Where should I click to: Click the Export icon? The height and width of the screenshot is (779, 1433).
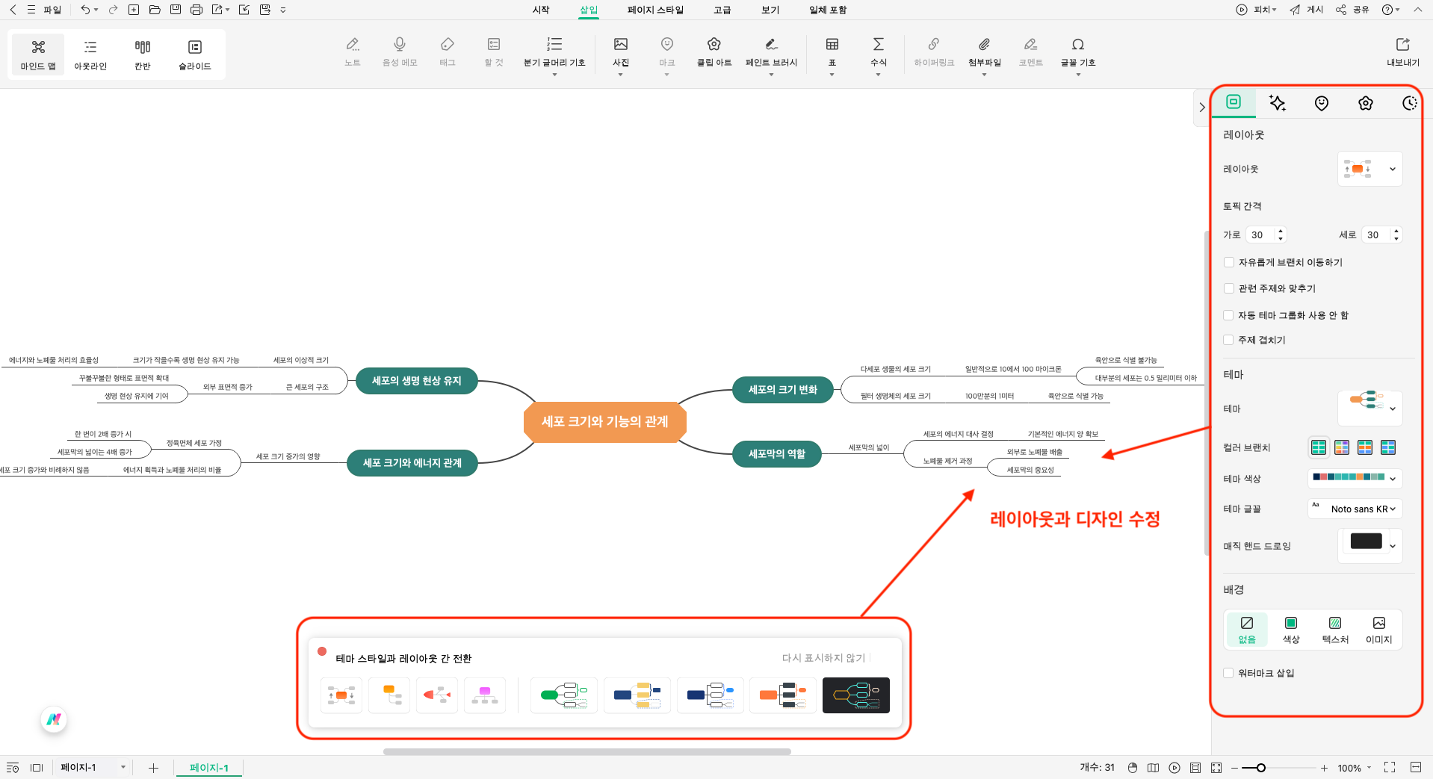[x=1402, y=52]
